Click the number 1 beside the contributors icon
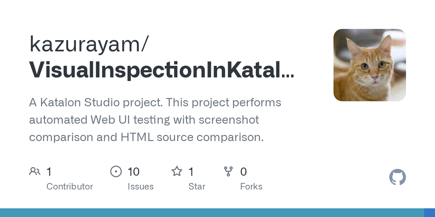The image size is (435, 217). (x=49, y=172)
